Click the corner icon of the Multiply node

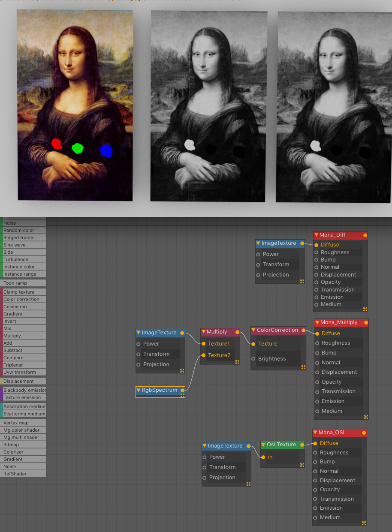click(x=237, y=362)
